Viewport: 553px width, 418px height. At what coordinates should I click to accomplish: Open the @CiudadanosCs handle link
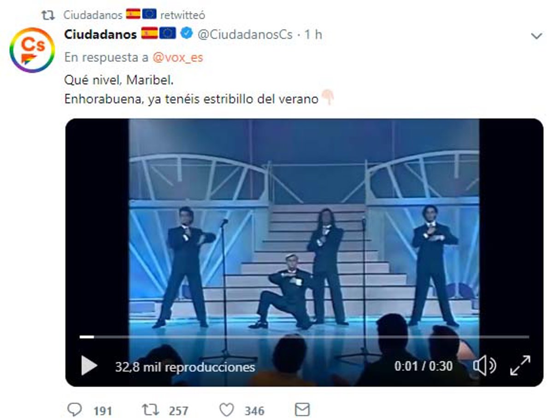[x=245, y=35]
